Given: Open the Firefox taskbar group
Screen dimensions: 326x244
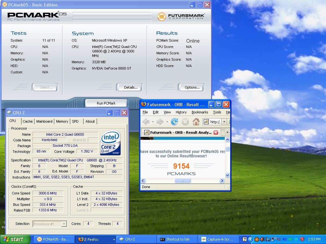Looking at the screenshot, I should click(x=95, y=239).
